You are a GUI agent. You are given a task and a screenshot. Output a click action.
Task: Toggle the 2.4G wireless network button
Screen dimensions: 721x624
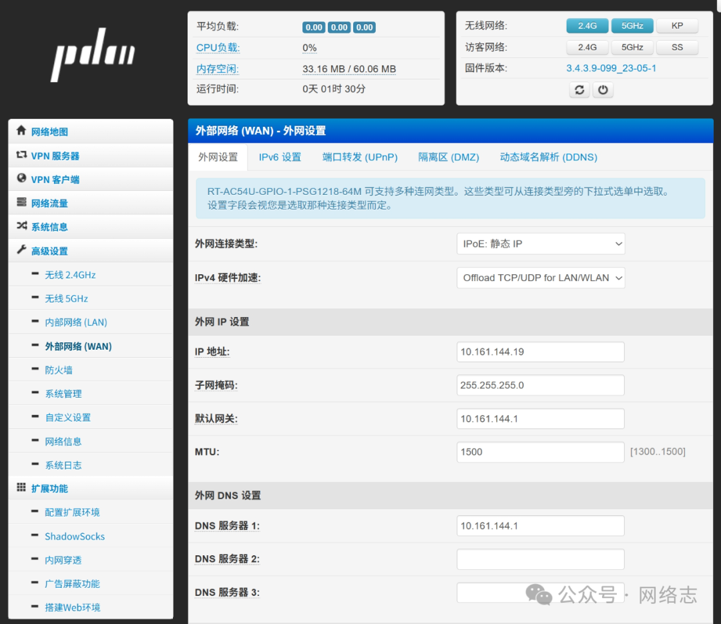[587, 26]
